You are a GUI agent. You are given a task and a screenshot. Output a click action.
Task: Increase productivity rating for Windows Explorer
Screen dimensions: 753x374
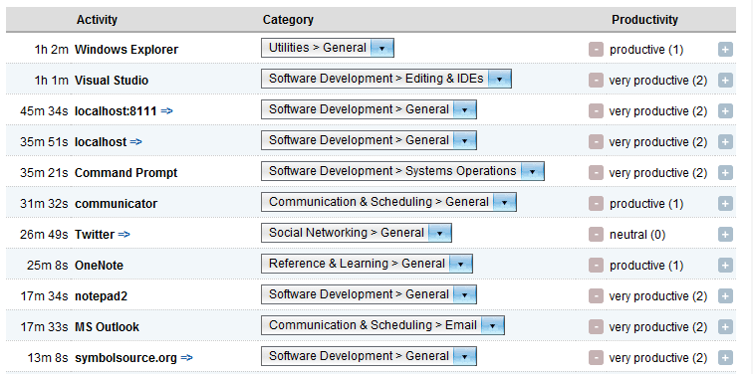[x=725, y=50]
